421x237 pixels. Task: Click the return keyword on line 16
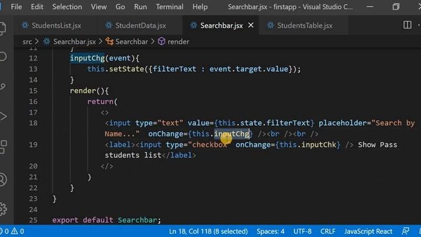click(x=101, y=101)
